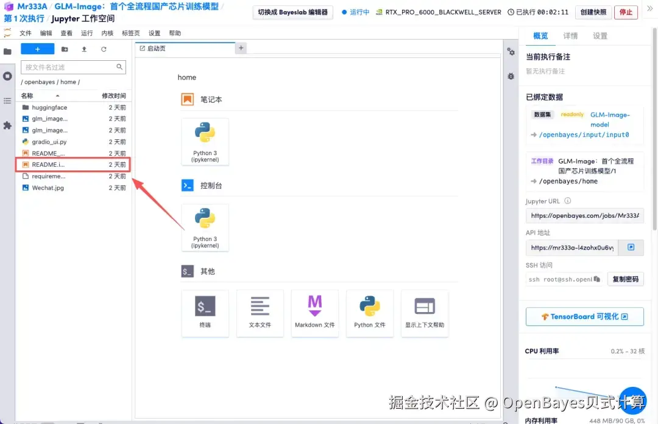Click 创建快照 button
This screenshot has width=658, height=424.
593,12
